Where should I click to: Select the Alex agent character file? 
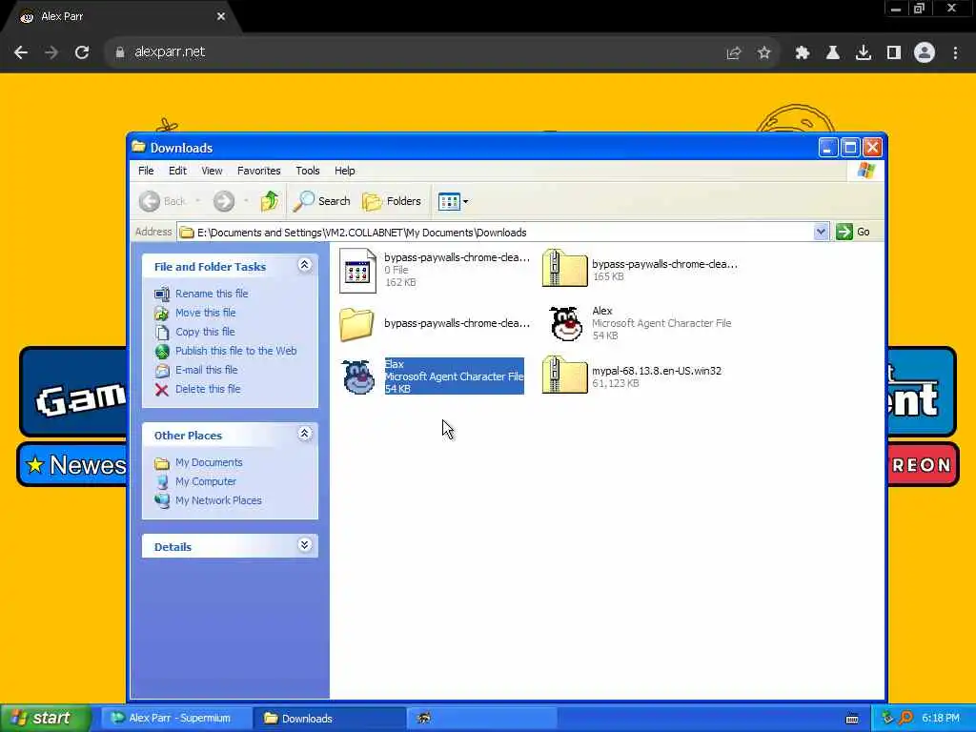click(x=566, y=323)
